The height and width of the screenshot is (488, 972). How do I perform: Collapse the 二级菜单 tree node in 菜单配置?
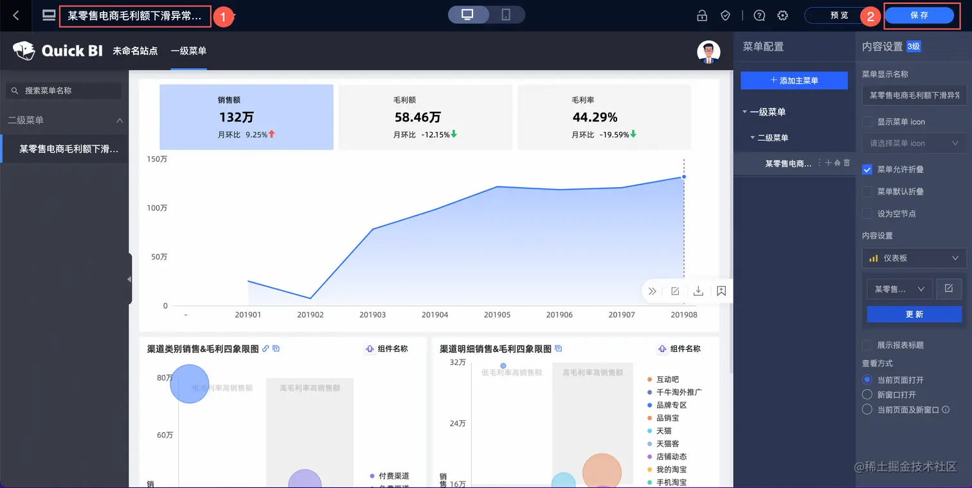click(x=752, y=138)
